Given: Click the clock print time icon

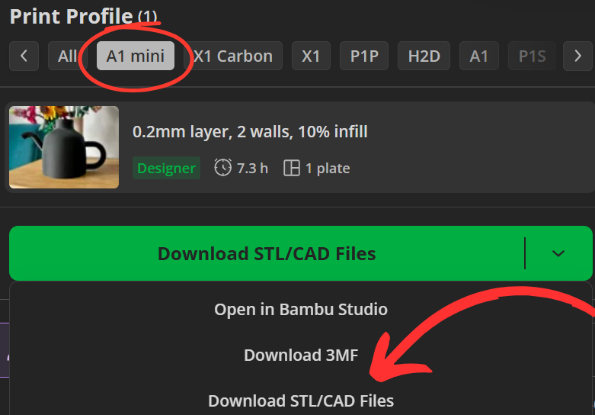Looking at the screenshot, I should (222, 168).
